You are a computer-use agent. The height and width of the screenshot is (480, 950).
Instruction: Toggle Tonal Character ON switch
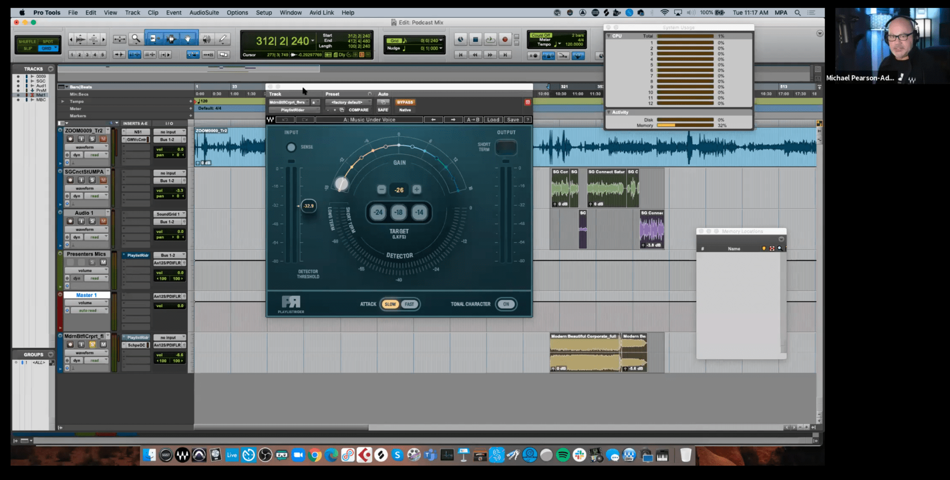(506, 304)
